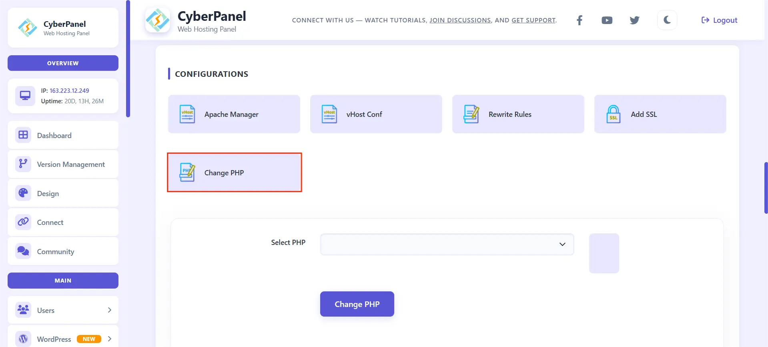Click the Uptime 20D, 13H, 26M text
Screen dimensions: 768x347
tap(72, 101)
